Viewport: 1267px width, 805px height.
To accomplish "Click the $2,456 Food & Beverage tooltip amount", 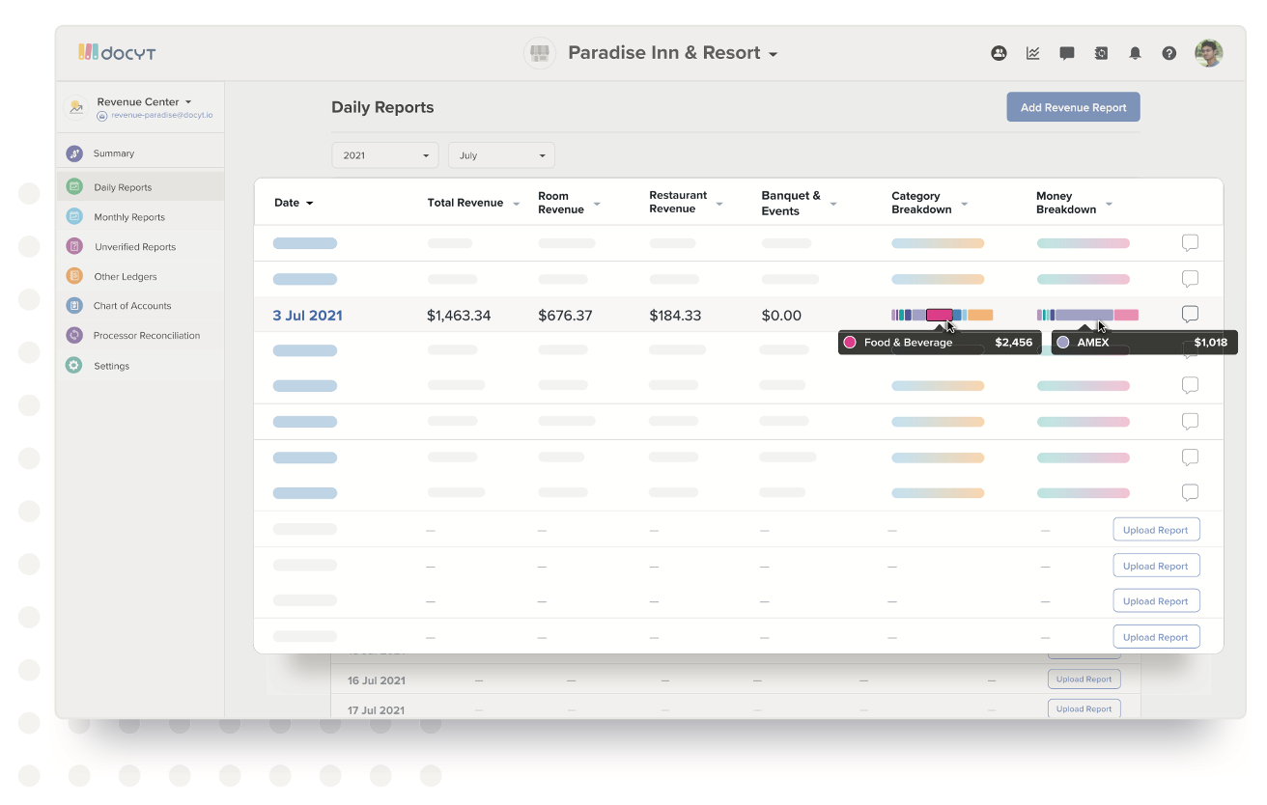I will click(x=1014, y=343).
